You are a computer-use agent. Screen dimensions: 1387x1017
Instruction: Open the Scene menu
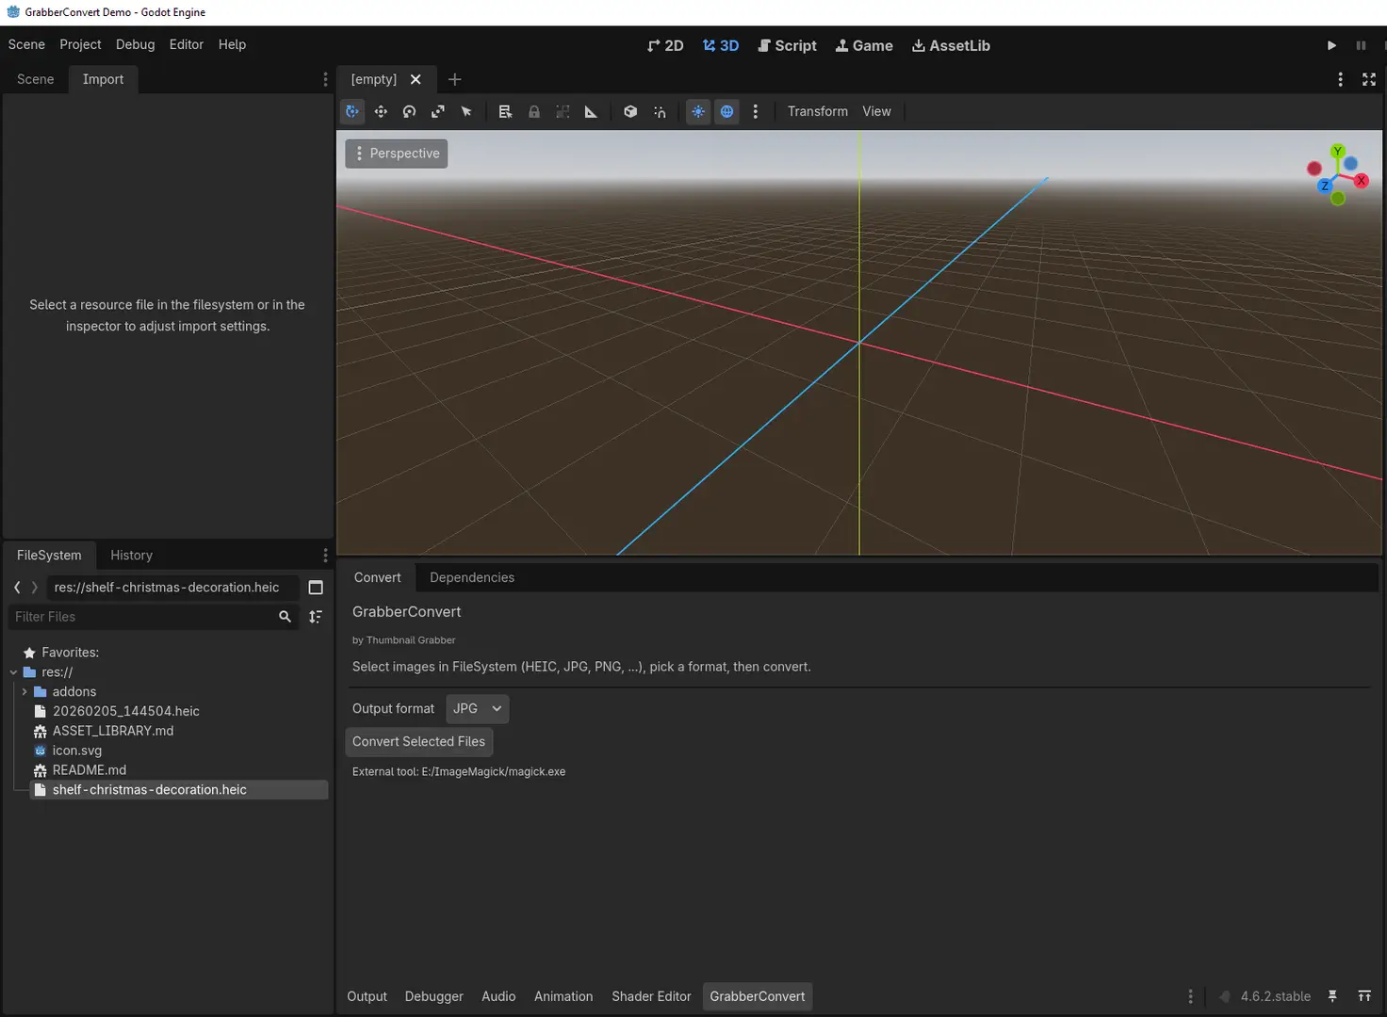coord(26,44)
